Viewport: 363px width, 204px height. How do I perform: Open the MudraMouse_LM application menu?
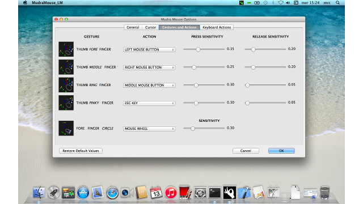[x=48, y=3]
